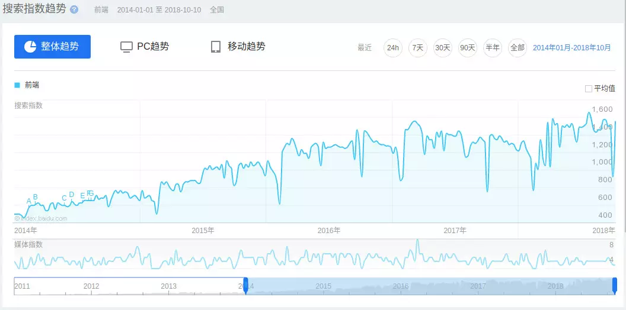Click the tablet icon for 移动趋势
Viewport: 626px width, 310px height.
(216, 47)
